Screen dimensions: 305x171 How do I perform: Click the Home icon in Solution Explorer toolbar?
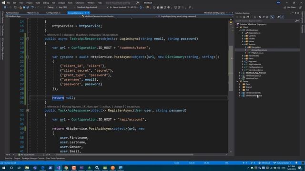tap(244, 17)
